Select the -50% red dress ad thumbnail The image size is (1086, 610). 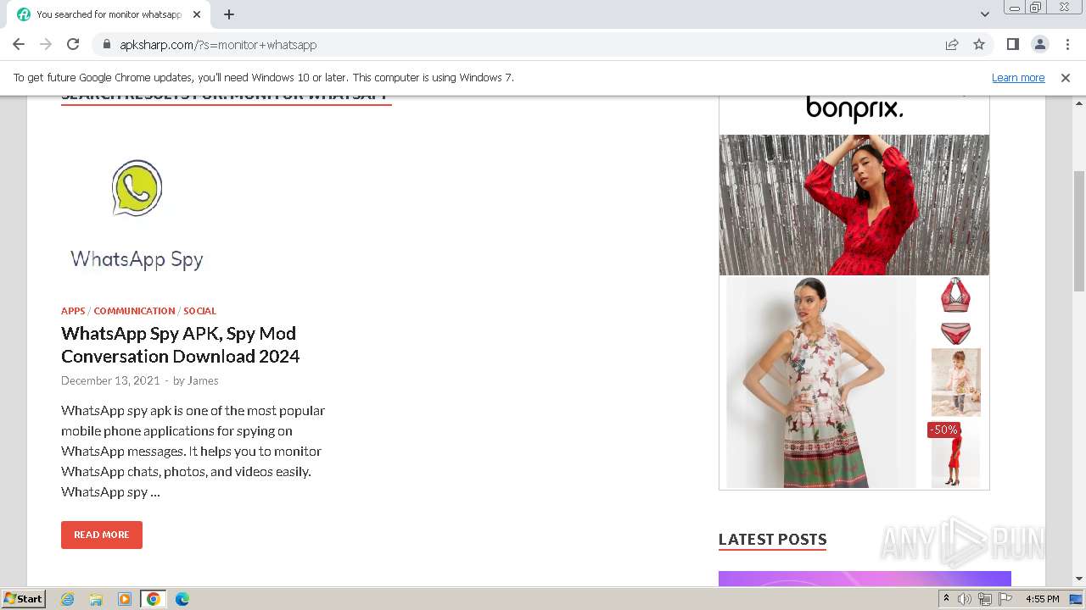[955, 454]
